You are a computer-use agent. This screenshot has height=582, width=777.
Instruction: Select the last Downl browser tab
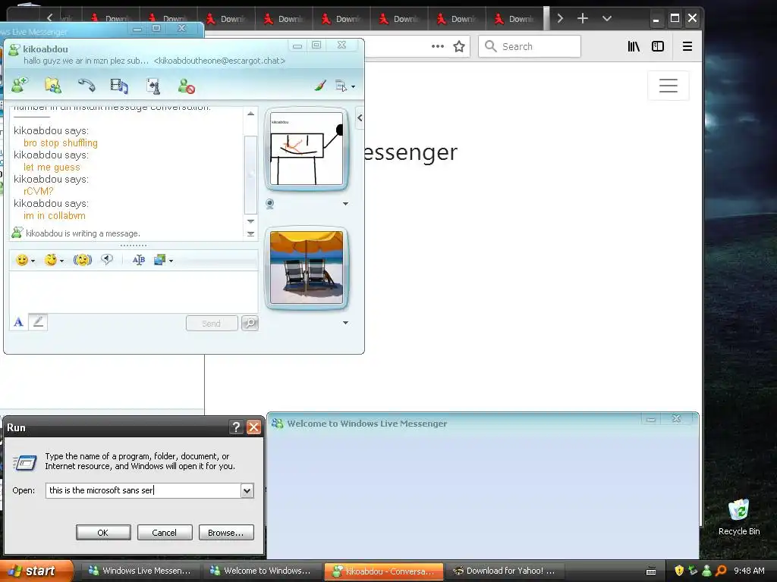[x=515, y=19]
